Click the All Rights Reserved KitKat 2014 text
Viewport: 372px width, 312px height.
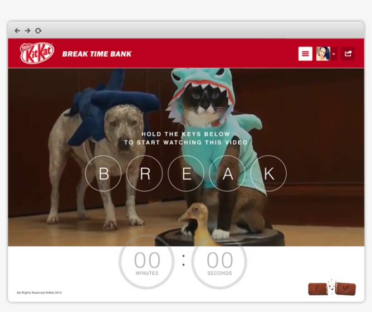pyautogui.click(x=39, y=292)
